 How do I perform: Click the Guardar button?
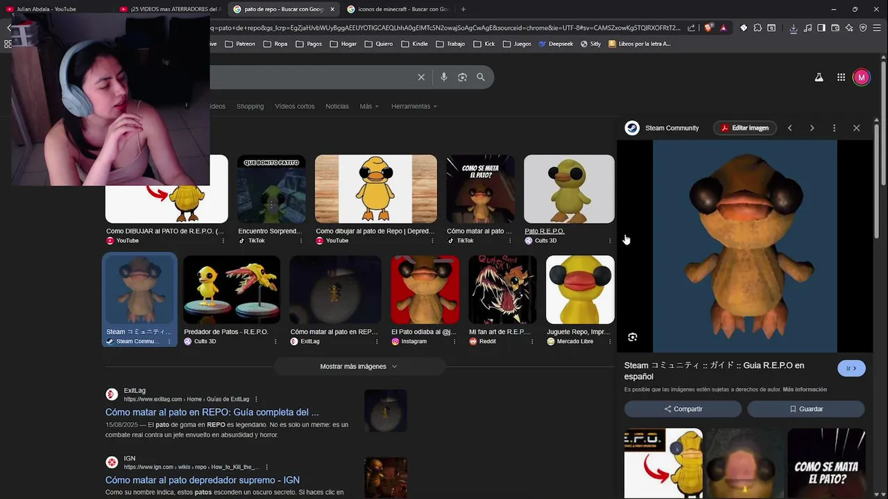(x=806, y=409)
